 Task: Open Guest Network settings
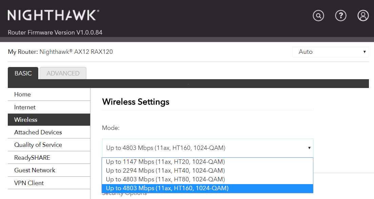[49, 170]
